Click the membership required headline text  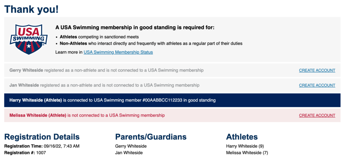(x=135, y=28)
